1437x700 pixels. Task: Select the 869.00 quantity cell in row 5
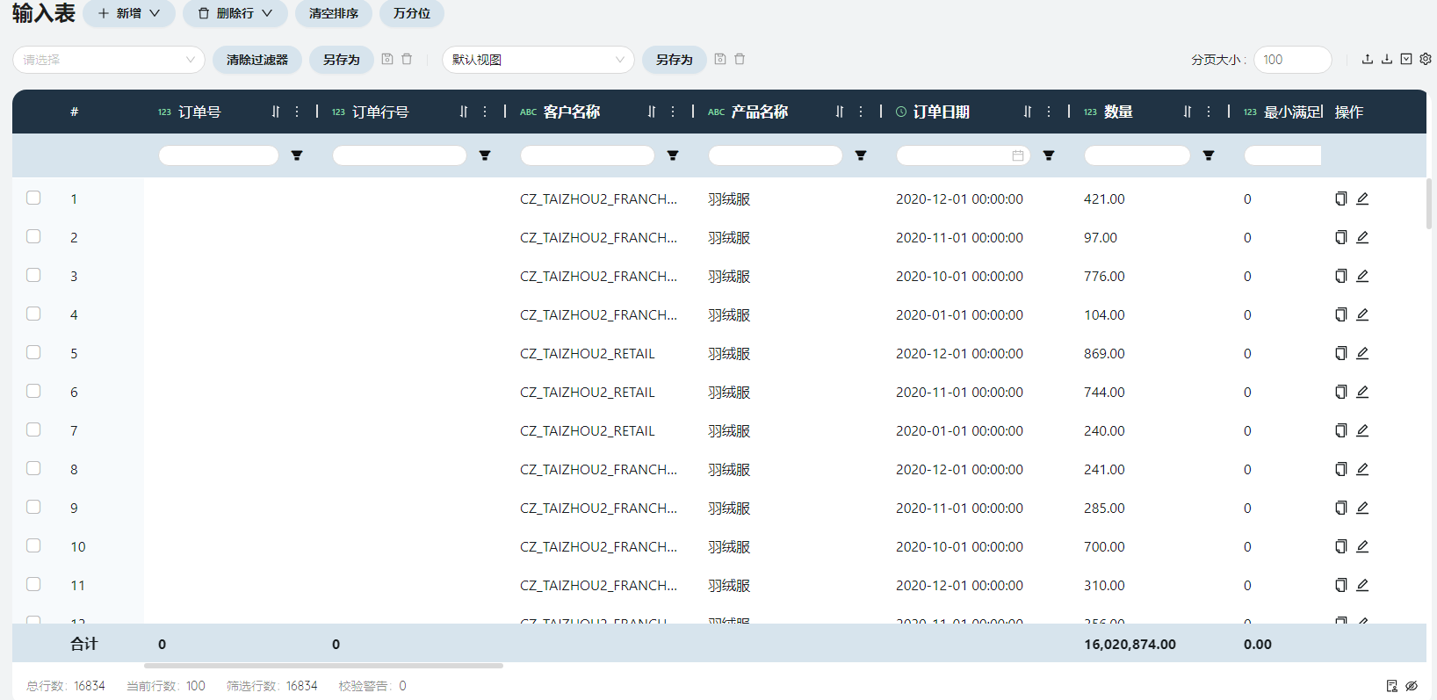coord(1104,353)
